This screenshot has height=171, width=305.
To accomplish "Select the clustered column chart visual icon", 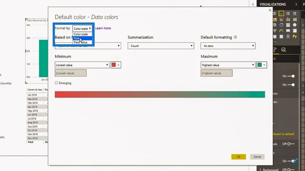I will click(281, 13).
